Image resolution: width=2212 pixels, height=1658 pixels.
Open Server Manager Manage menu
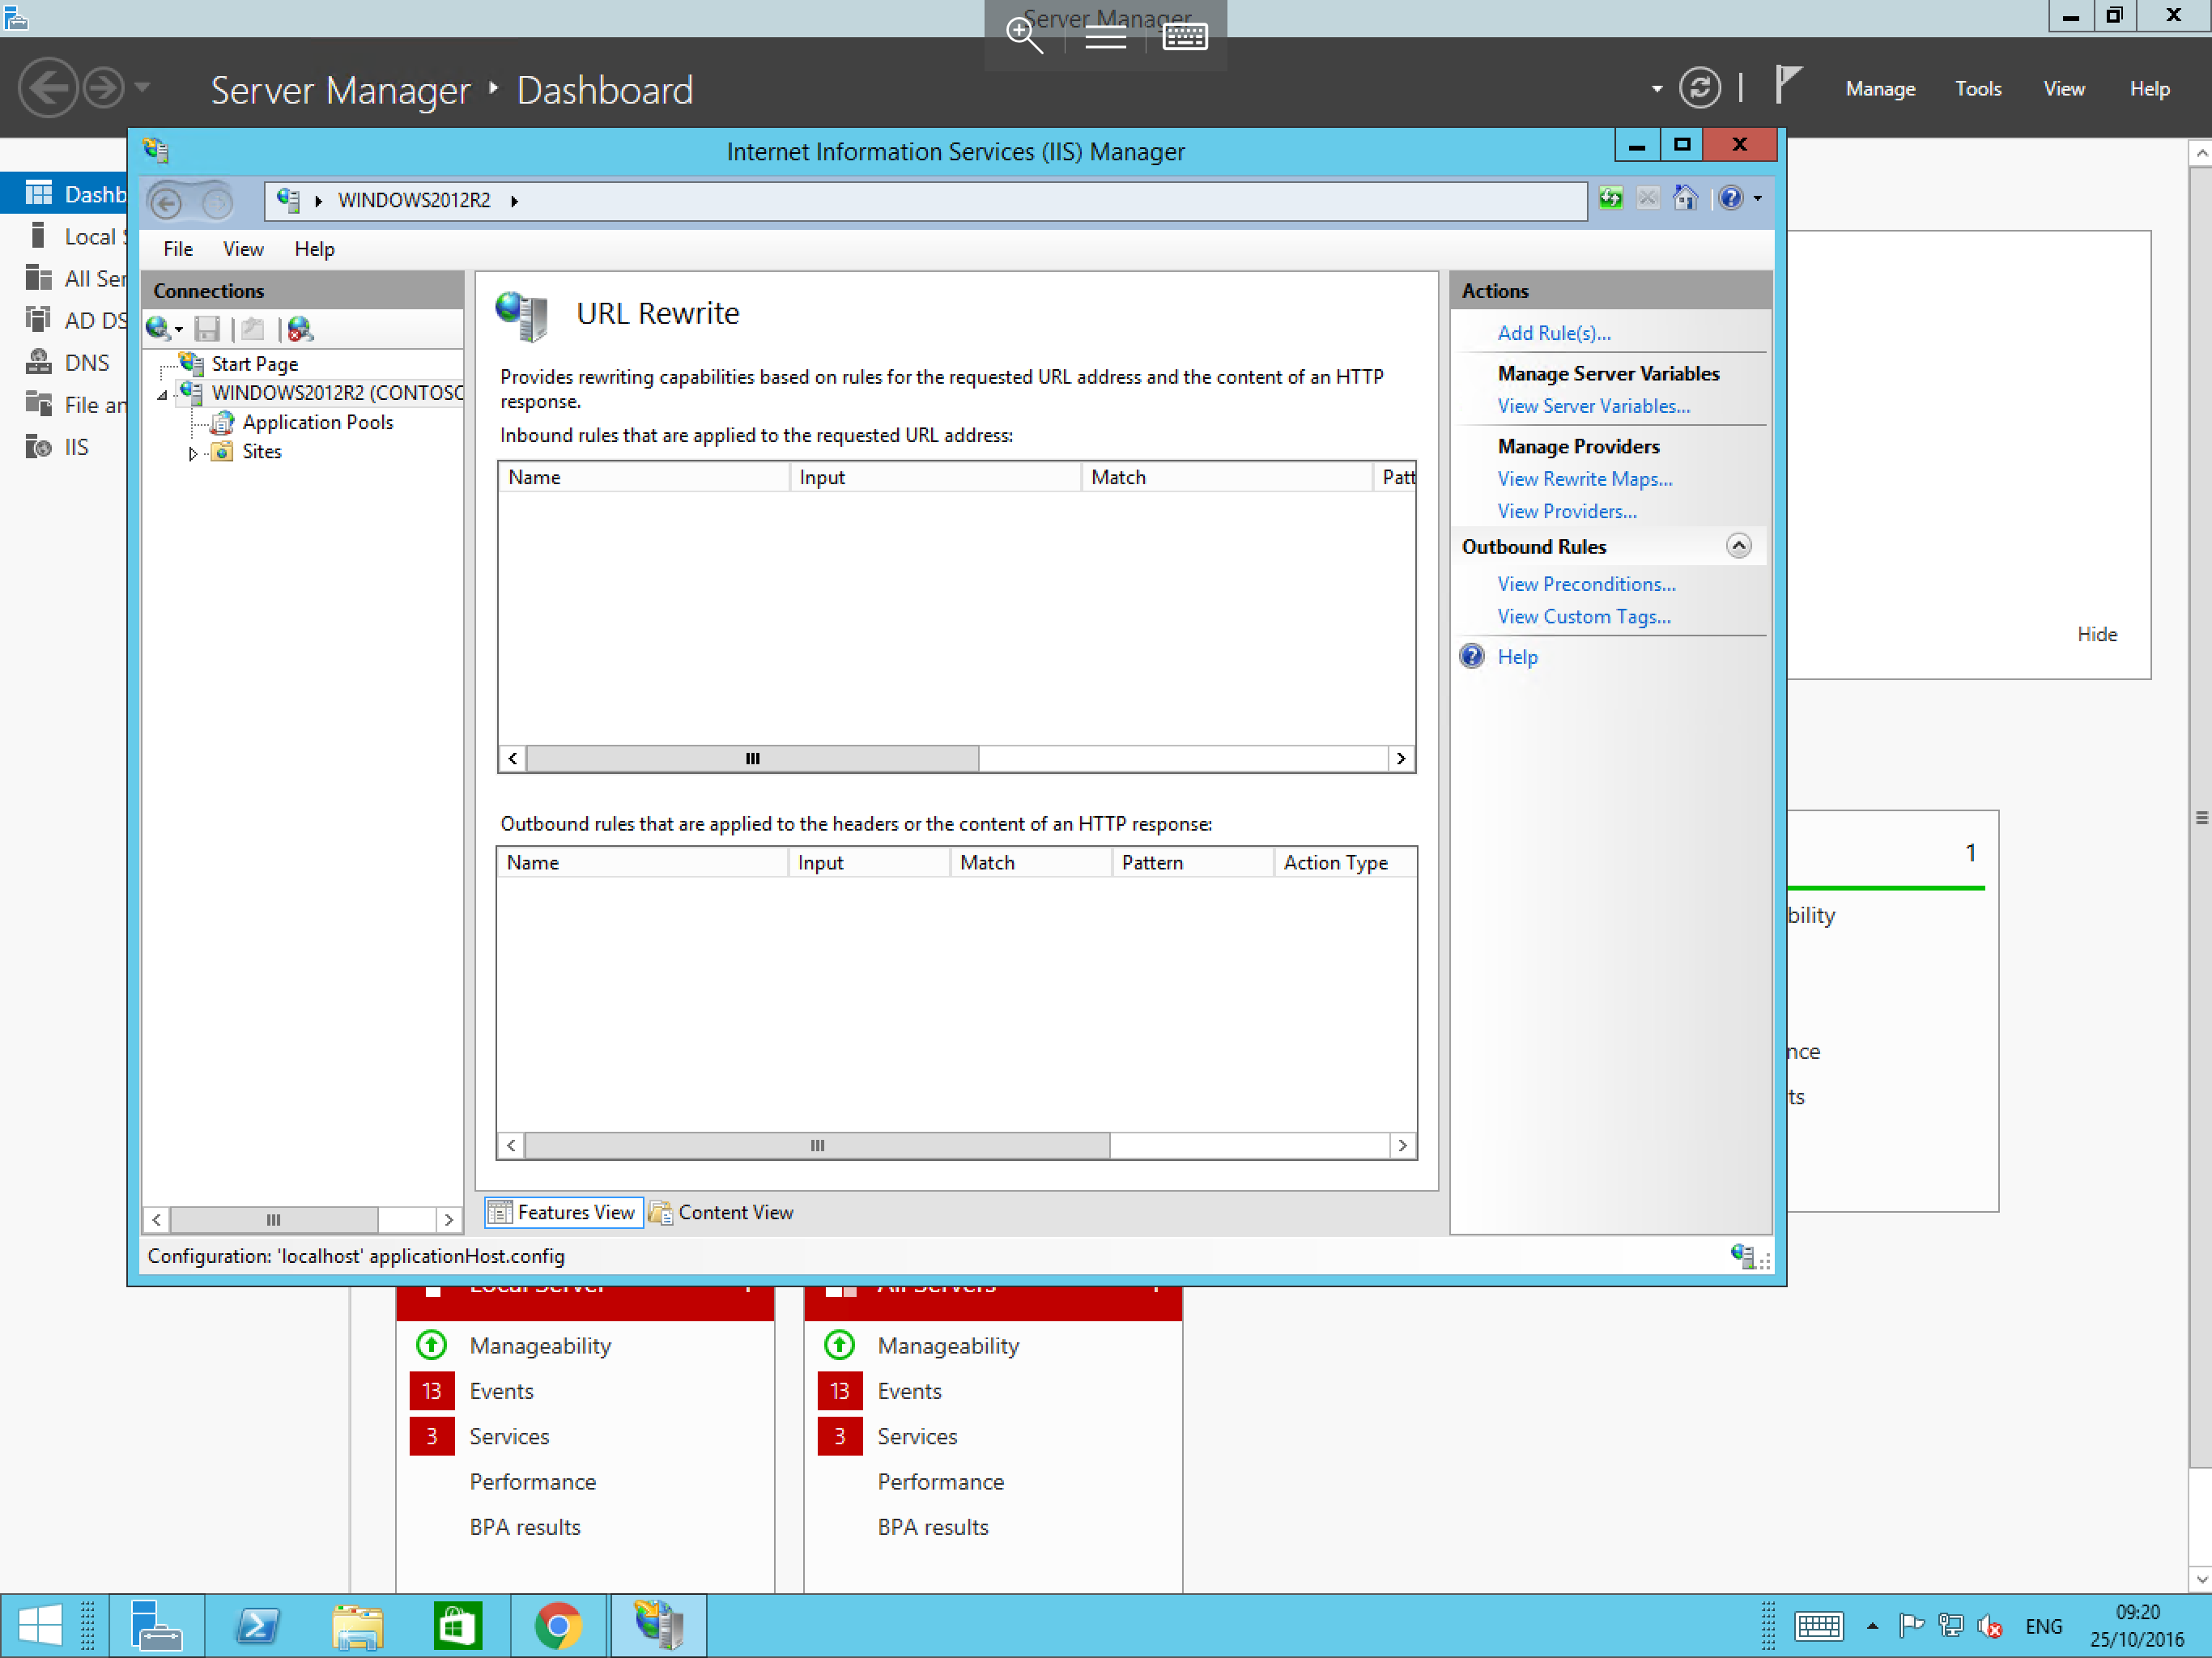click(x=1880, y=89)
